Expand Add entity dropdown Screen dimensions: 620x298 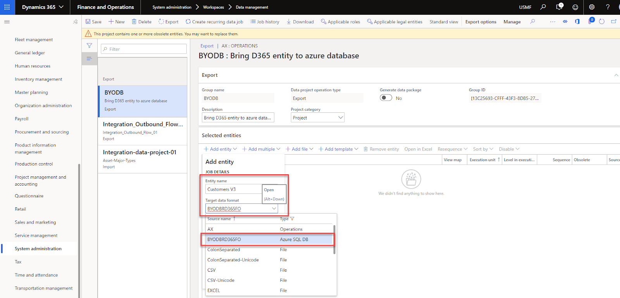coord(220,149)
